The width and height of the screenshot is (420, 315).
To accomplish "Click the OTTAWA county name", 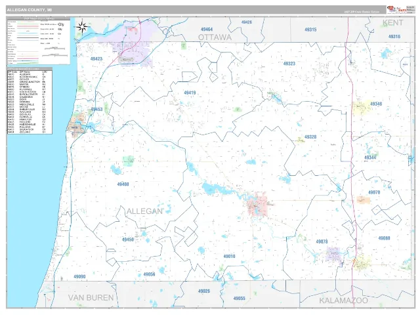I will (215, 37).
